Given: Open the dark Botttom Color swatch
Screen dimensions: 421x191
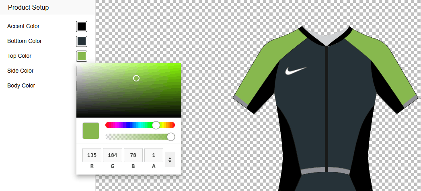Looking at the screenshot, I should pyautogui.click(x=82, y=41).
